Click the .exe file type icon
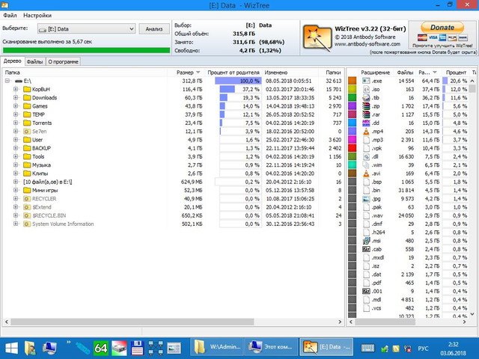Image resolution: width=479 pixels, height=359 pixels. point(366,81)
